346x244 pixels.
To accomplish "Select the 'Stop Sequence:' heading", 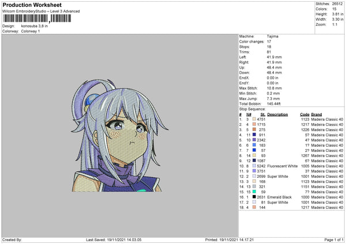I will [252, 109].
